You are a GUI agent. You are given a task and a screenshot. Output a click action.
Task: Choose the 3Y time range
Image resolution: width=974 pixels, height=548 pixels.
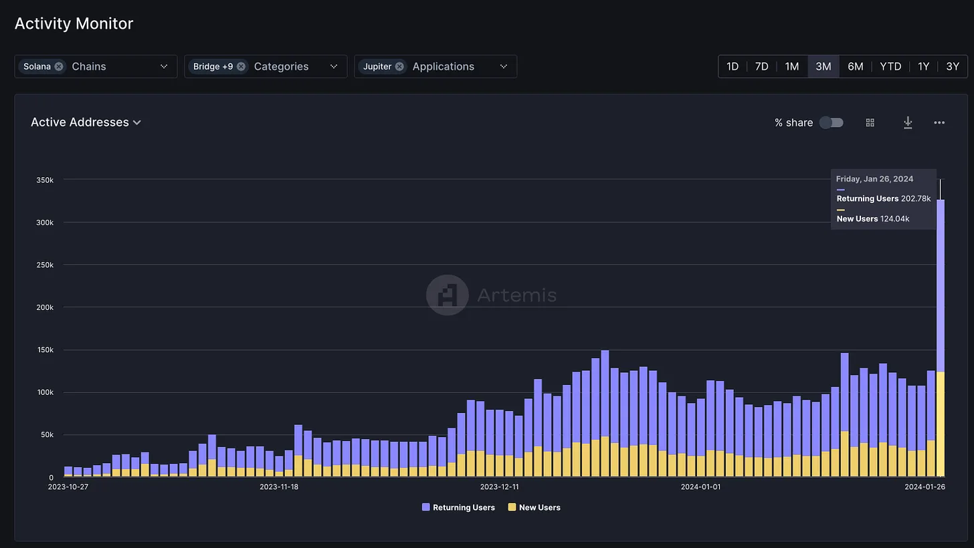tap(953, 66)
